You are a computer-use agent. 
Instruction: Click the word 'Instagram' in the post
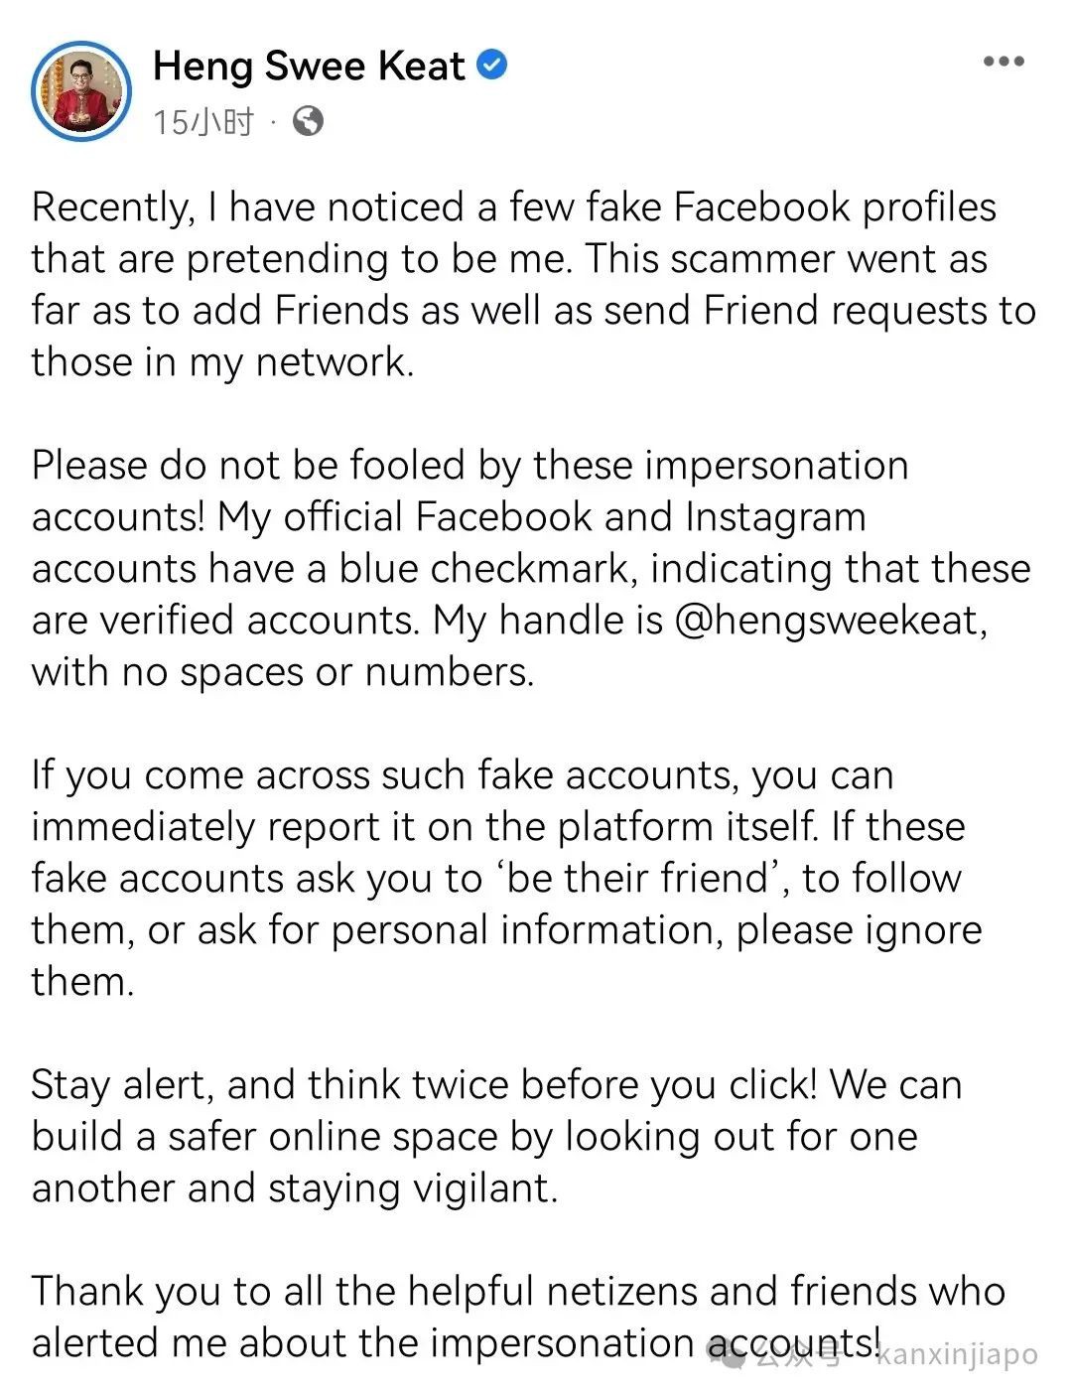pos(775,517)
